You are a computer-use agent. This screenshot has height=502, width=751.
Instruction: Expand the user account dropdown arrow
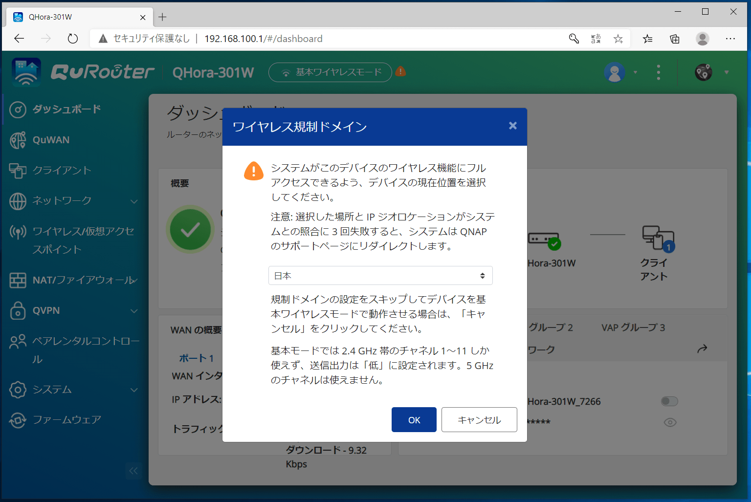[x=636, y=72]
